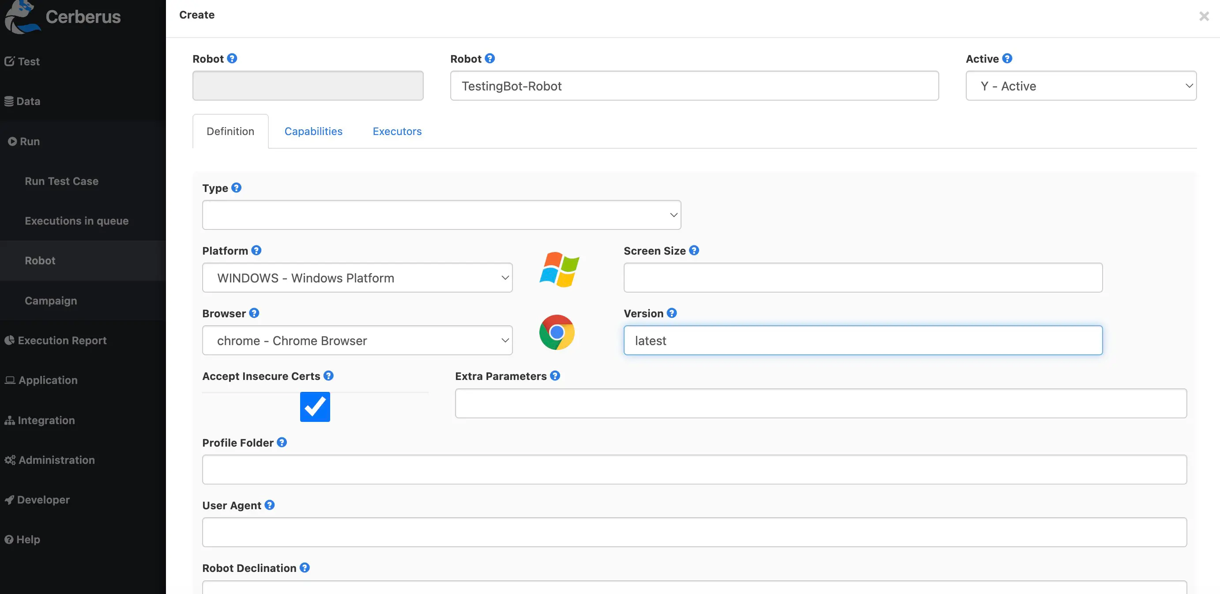Uncheck the Accept Insecure Certs checkbox
Viewport: 1220px width, 594px height.
click(315, 407)
